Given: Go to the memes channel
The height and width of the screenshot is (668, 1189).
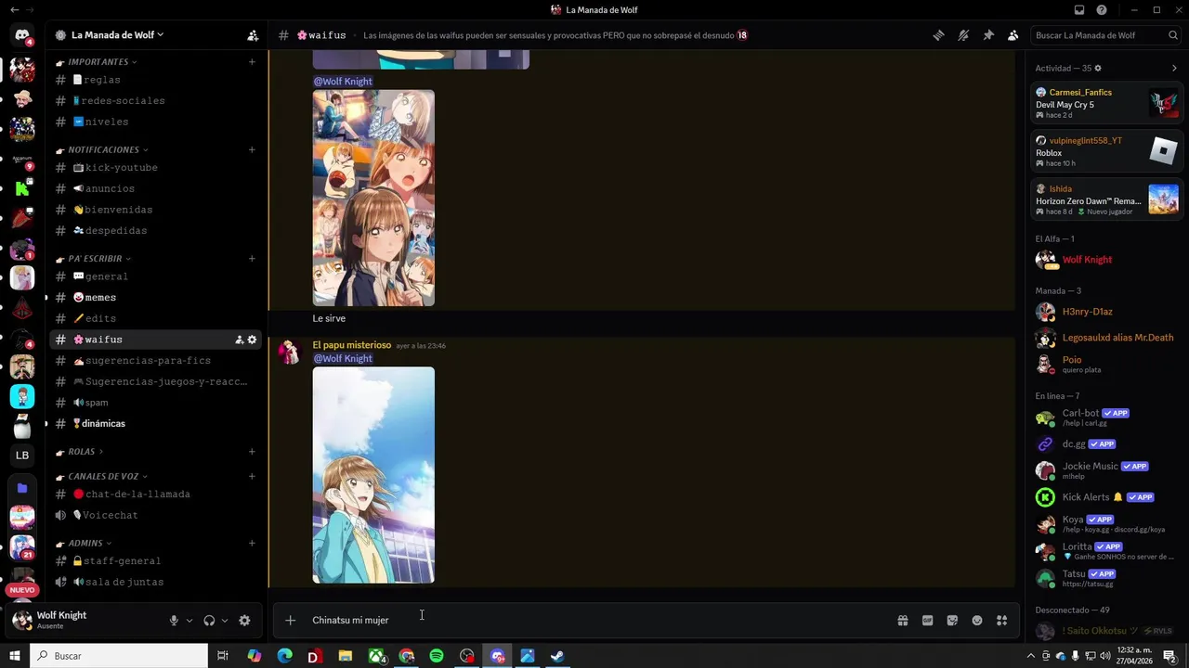Looking at the screenshot, I should pos(156,298).
